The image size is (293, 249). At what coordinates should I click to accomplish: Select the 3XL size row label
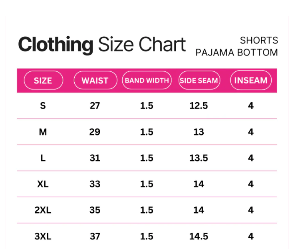(x=43, y=236)
